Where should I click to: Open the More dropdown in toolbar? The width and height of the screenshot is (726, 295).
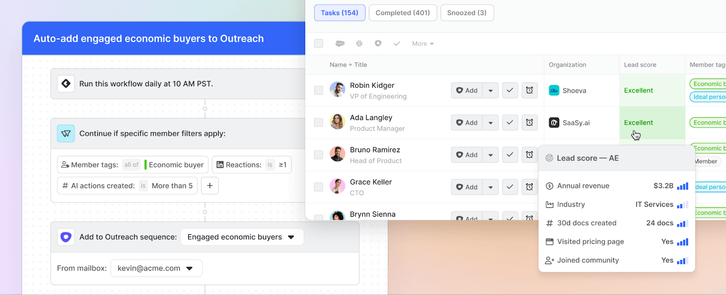click(423, 44)
